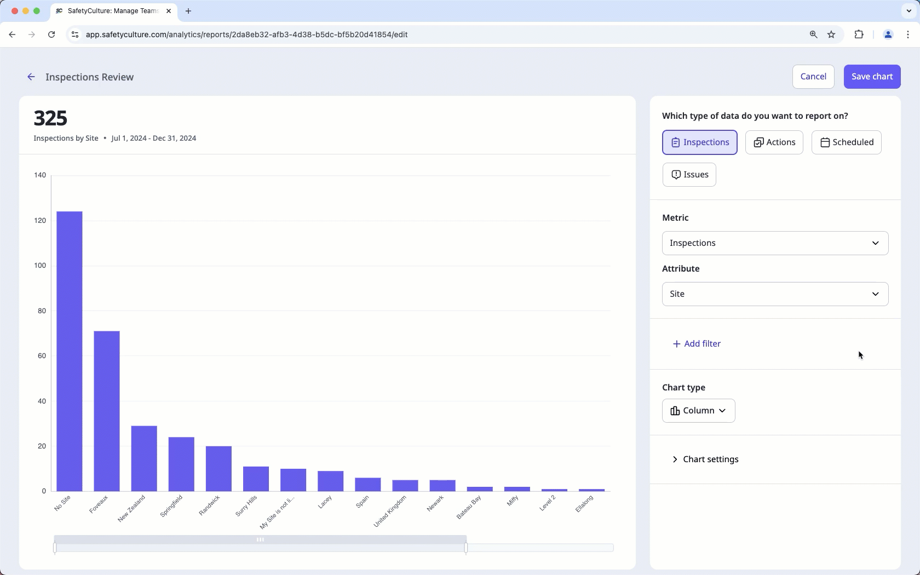Select the Issues data type
This screenshot has width=920, height=575.
[x=689, y=175]
